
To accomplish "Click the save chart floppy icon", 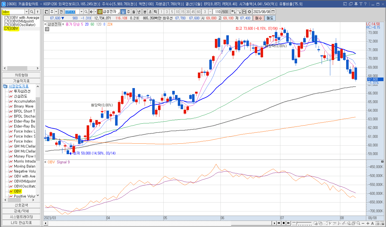I will [x=244, y=12].
